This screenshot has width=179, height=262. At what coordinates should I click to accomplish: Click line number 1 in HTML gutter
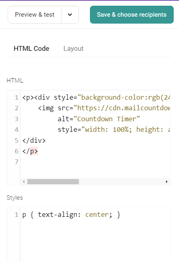click(16, 97)
